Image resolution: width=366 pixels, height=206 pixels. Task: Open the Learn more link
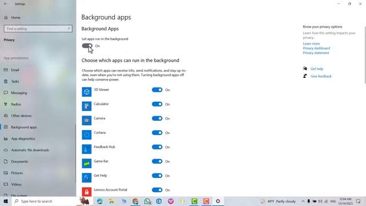(311, 43)
